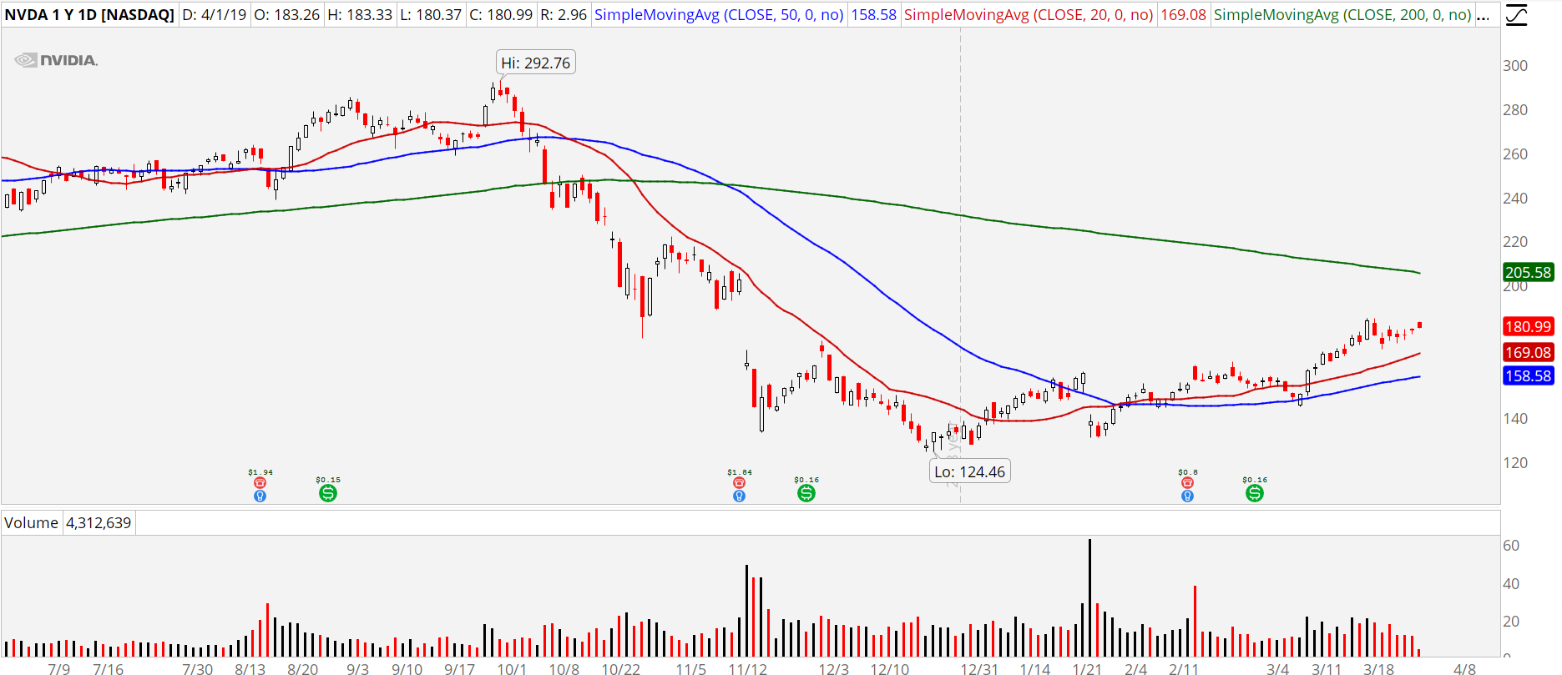Click the red 180.99 last-price axis tag
The width and height of the screenshot is (1562, 675).
[x=1529, y=326]
